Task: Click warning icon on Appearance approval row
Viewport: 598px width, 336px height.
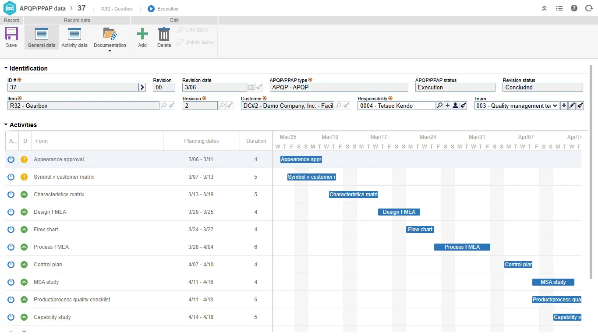Action: (24, 159)
